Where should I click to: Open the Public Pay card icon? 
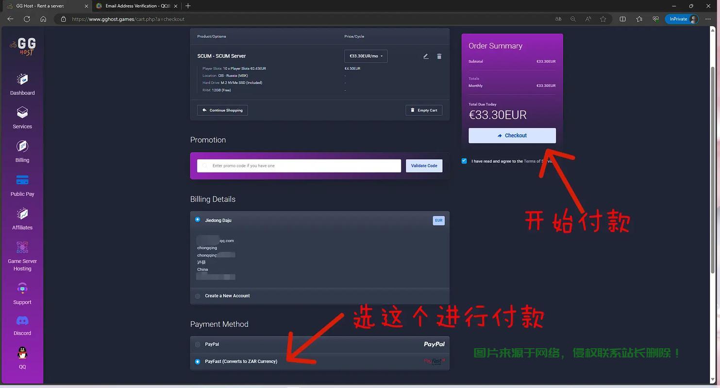pos(22,180)
